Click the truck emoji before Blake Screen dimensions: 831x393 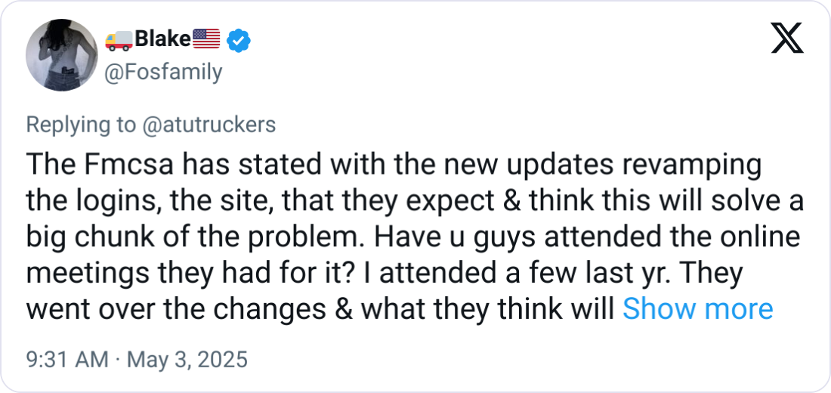pyautogui.click(x=118, y=40)
